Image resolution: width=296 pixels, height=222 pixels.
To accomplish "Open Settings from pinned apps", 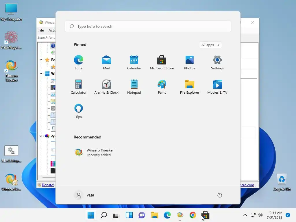I will coord(217,62).
